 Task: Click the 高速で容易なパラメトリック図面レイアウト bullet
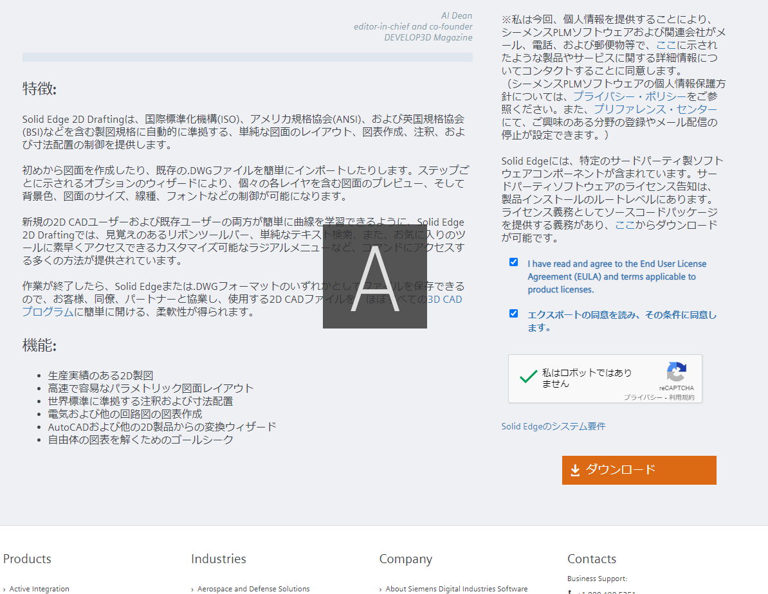[151, 388]
